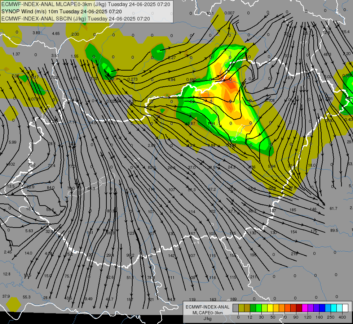The image size is (353, 324).
Task: Click the map value 5.99
Action: 12,142
